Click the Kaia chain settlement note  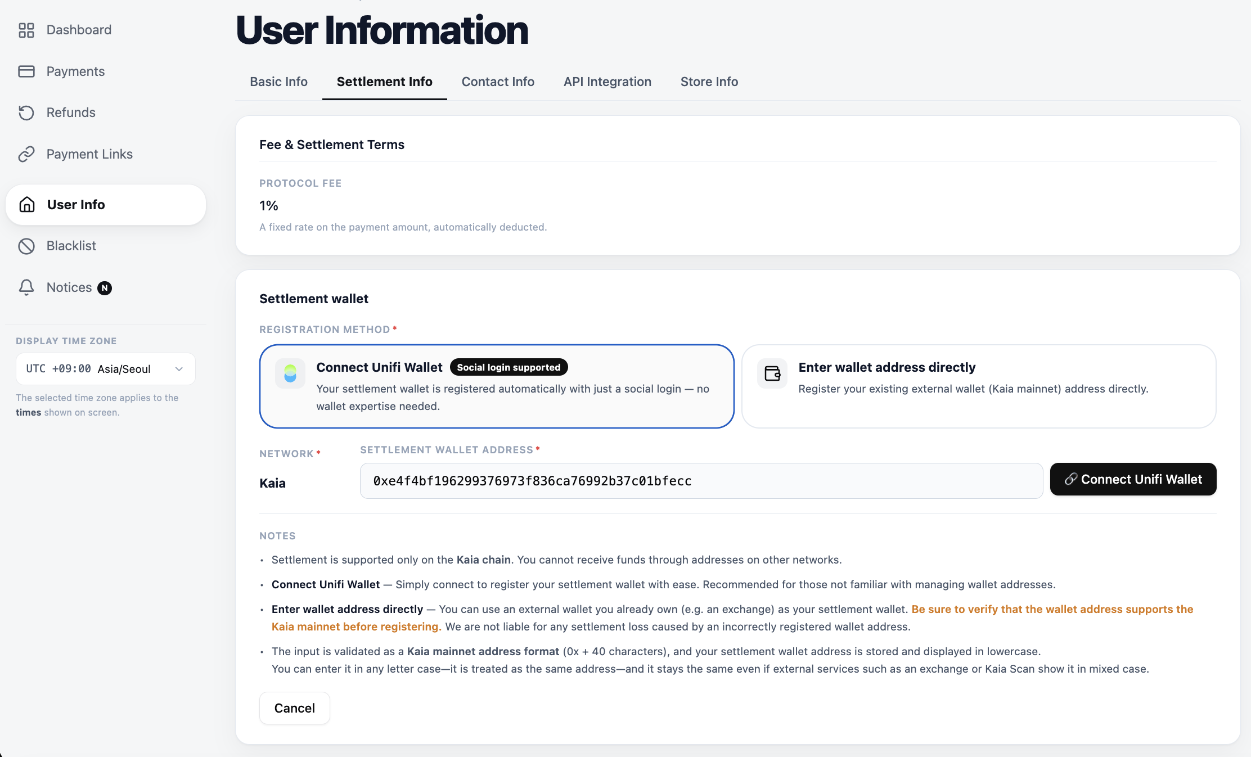click(x=557, y=560)
